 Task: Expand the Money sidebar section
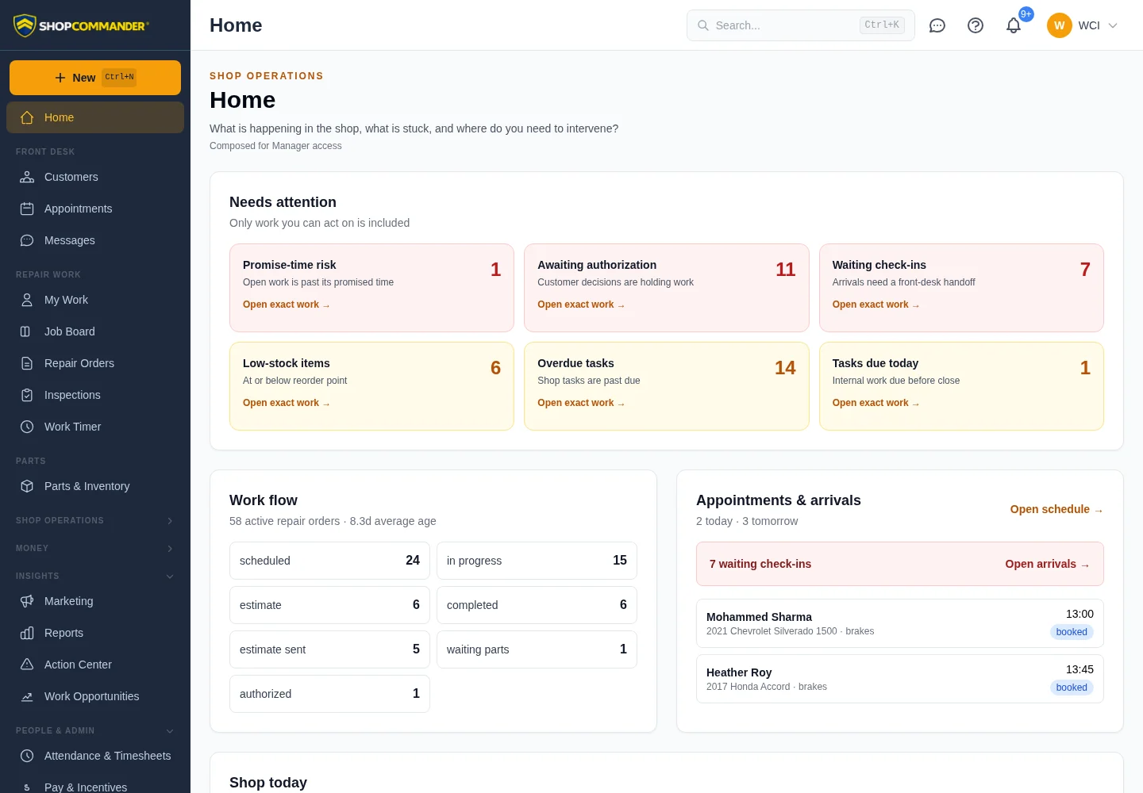pos(95,548)
